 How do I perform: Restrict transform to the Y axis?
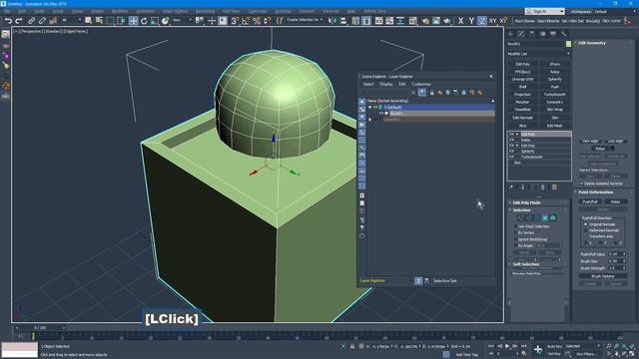tap(471, 20)
